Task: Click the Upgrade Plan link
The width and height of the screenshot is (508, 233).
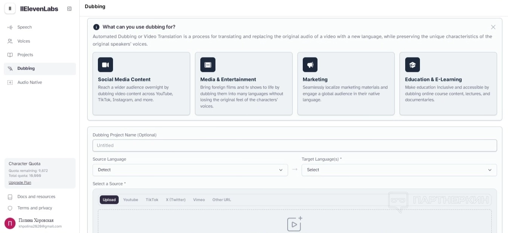Action: pyautogui.click(x=20, y=182)
